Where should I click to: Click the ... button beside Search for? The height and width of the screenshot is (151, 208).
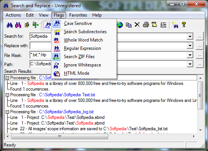(x=200, y=36)
